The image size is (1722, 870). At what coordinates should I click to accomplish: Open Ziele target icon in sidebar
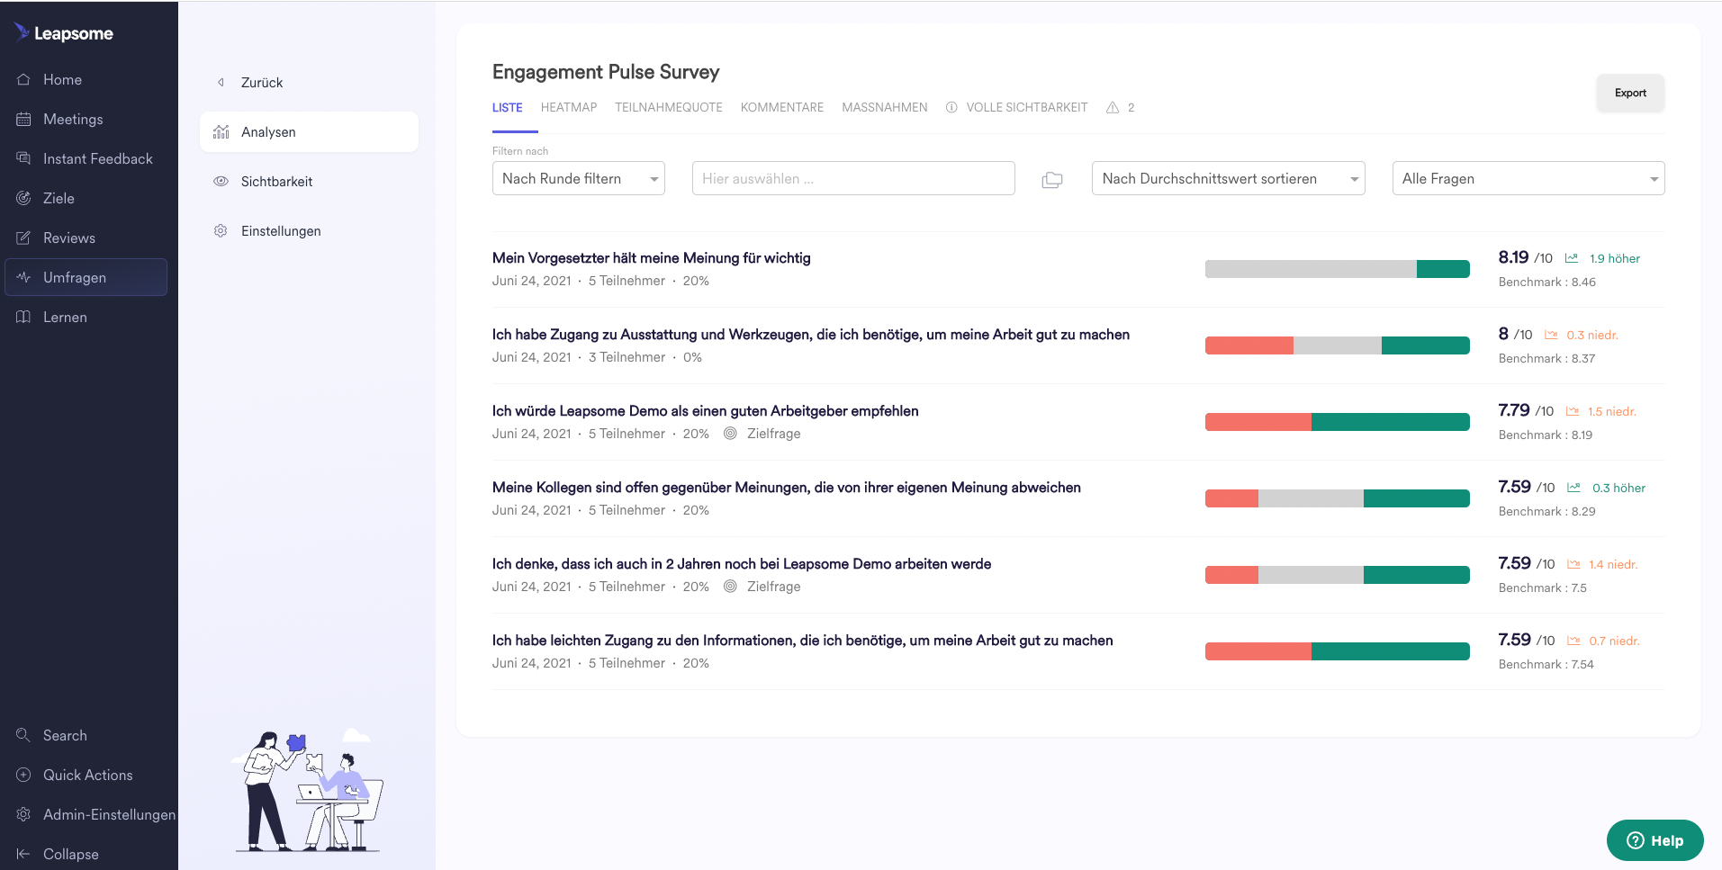(23, 198)
